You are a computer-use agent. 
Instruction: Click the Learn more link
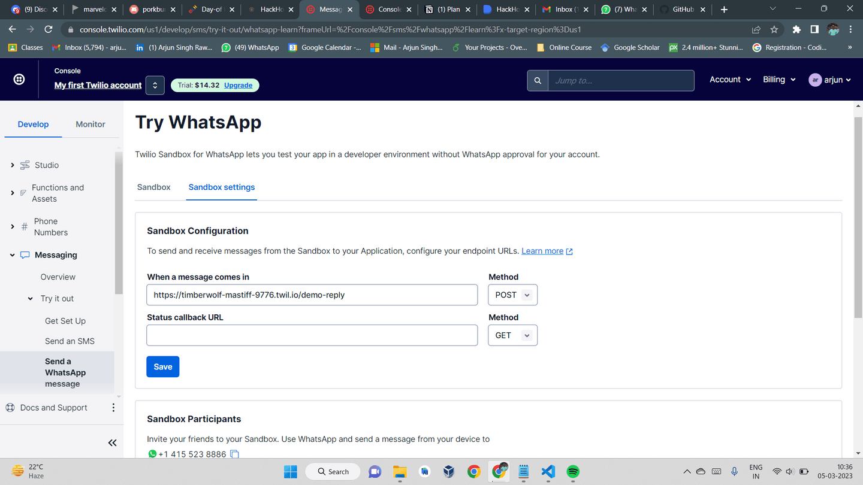[542, 251]
